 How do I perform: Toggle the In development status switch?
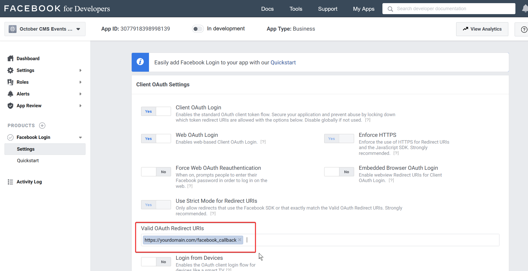(x=198, y=29)
